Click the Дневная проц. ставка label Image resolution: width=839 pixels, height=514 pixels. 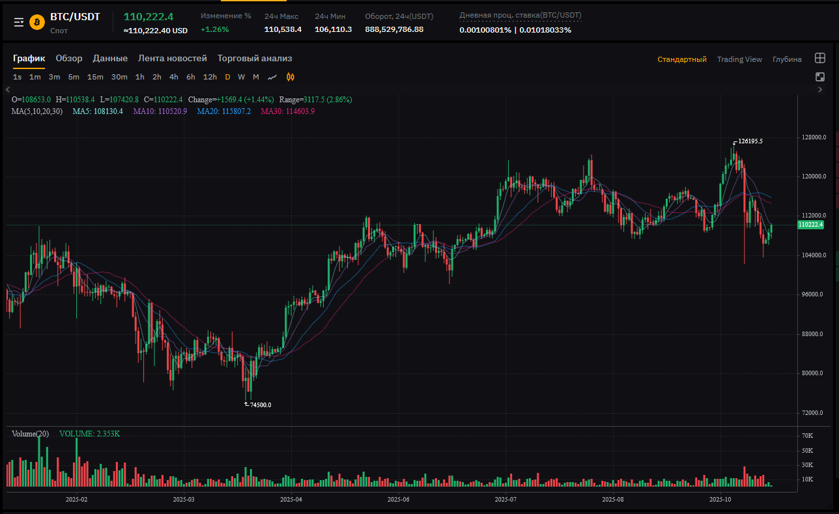tap(520, 15)
